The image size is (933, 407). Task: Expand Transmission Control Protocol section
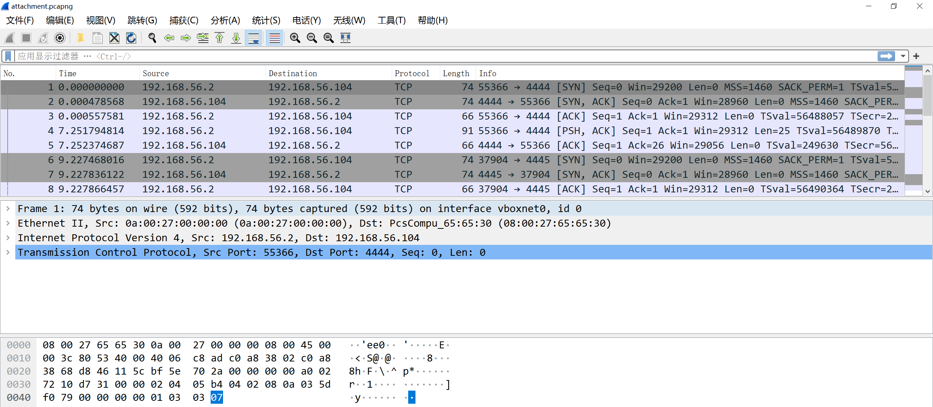tap(8, 253)
